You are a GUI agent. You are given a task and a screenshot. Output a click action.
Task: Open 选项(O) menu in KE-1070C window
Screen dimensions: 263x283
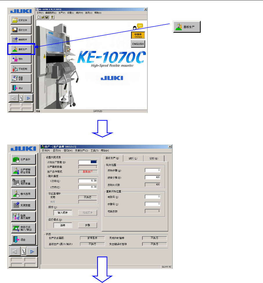(88, 13)
